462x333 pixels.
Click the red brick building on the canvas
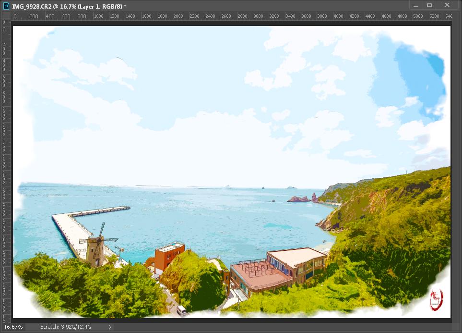tap(168, 256)
